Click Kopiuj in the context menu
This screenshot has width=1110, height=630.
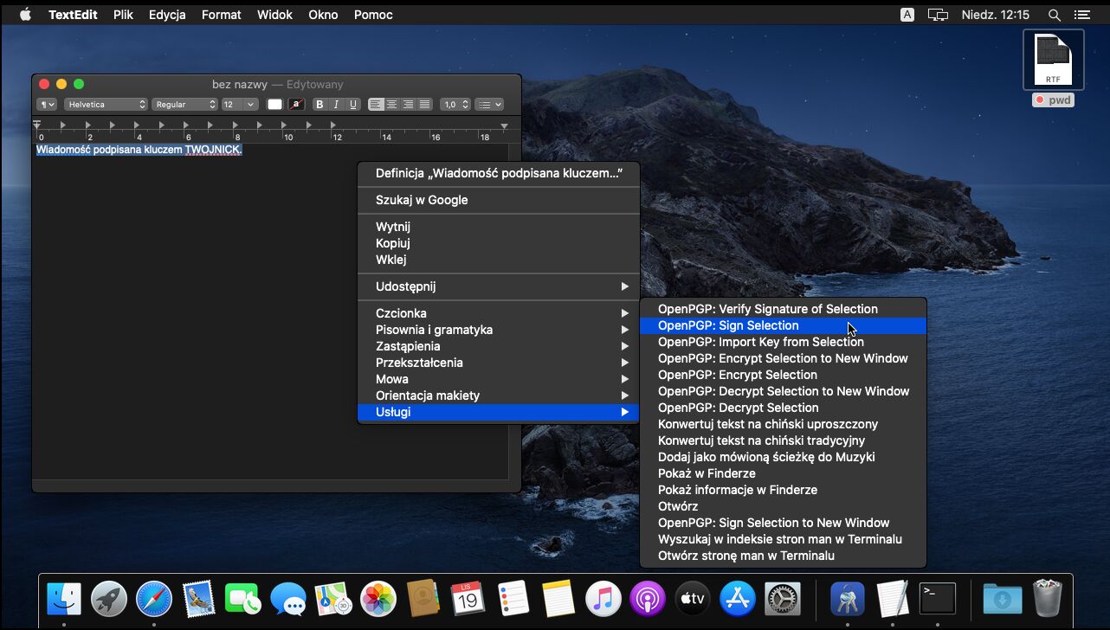[393, 243]
